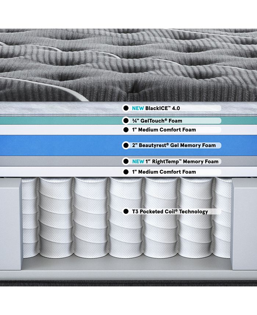Image resolution: width=257 pixels, height=315 pixels.
Task: Click the ¾" GelTouch Foam label
Action: (x=157, y=121)
